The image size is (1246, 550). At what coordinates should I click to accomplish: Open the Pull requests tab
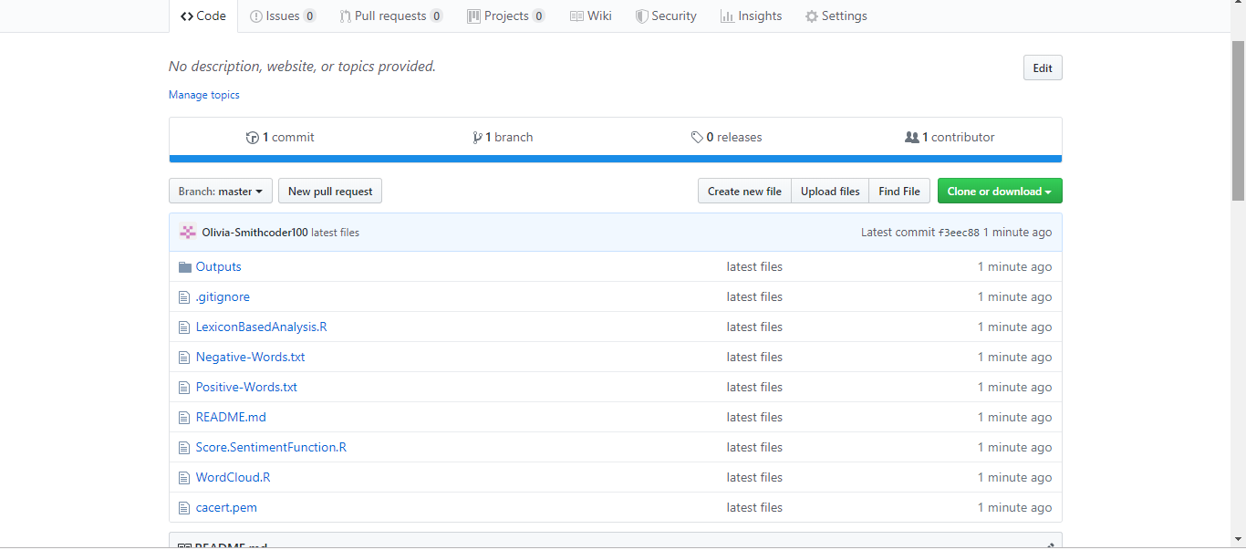[x=390, y=16]
